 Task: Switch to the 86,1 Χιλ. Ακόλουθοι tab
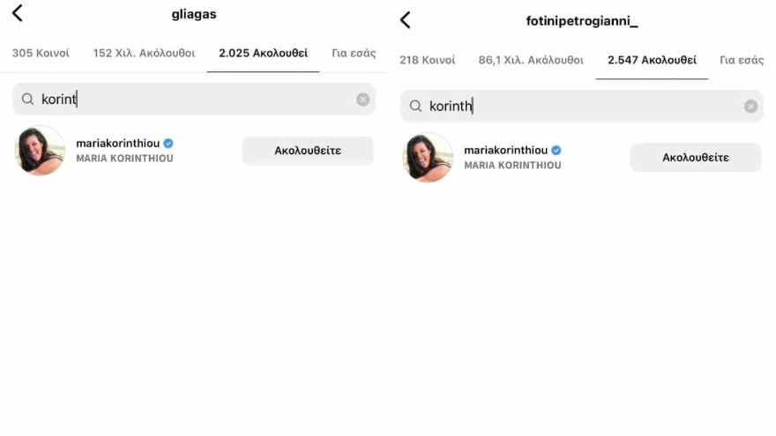[531, 60]
